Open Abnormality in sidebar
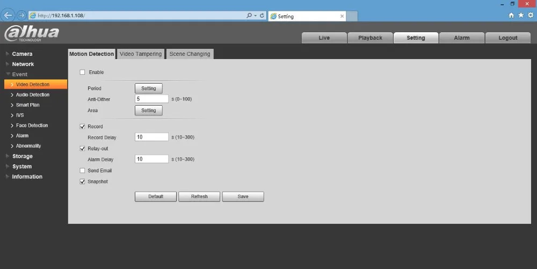 [28, 146]
